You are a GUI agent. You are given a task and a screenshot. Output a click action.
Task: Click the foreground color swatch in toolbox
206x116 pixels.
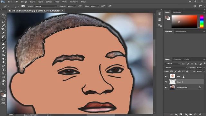tap(2, 94)
